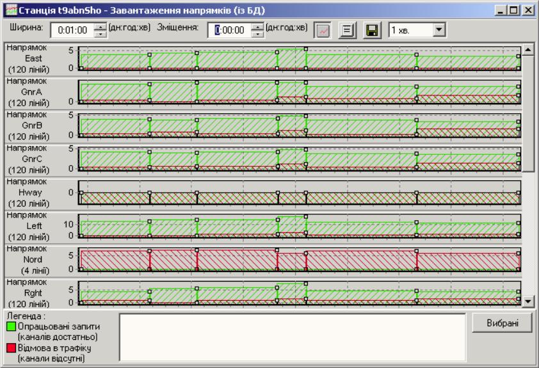The height and width of the screenshot is (368, 539).
Task: Click the vertical scrollbar thumb
Action: click(528, 113)
